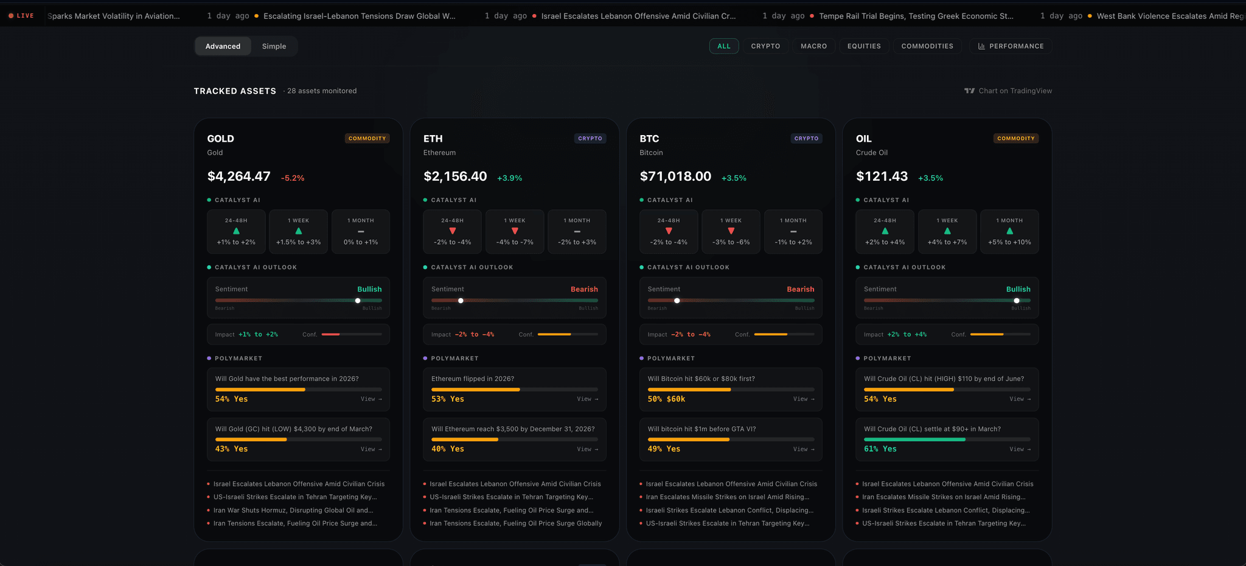Click Oil confidence bar

point(1000,334)
